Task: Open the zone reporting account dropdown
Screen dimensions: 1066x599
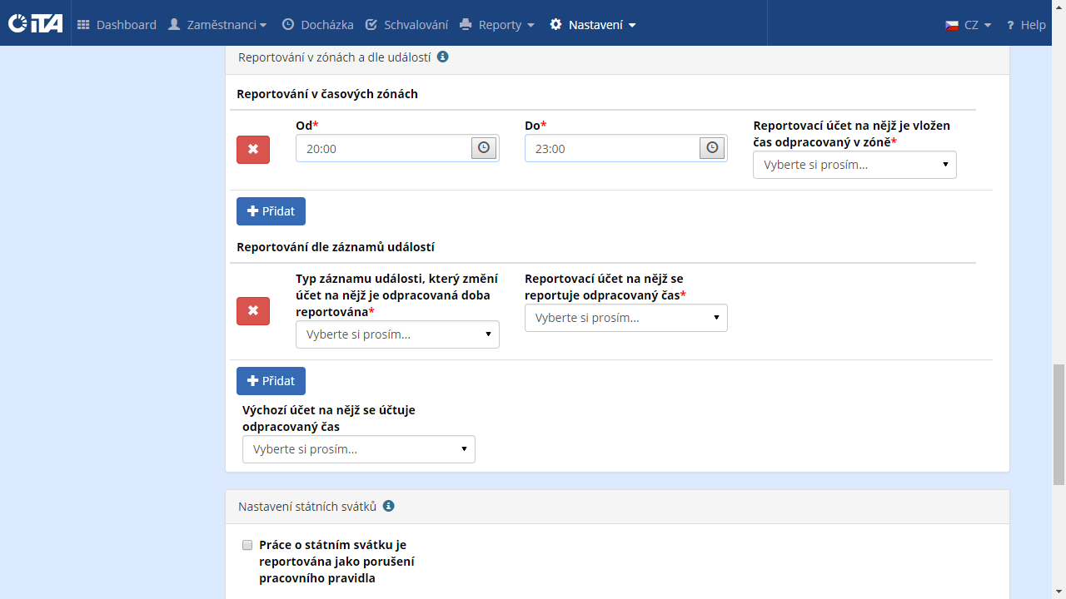Action: pyautogui.click(x=854, y=165)
